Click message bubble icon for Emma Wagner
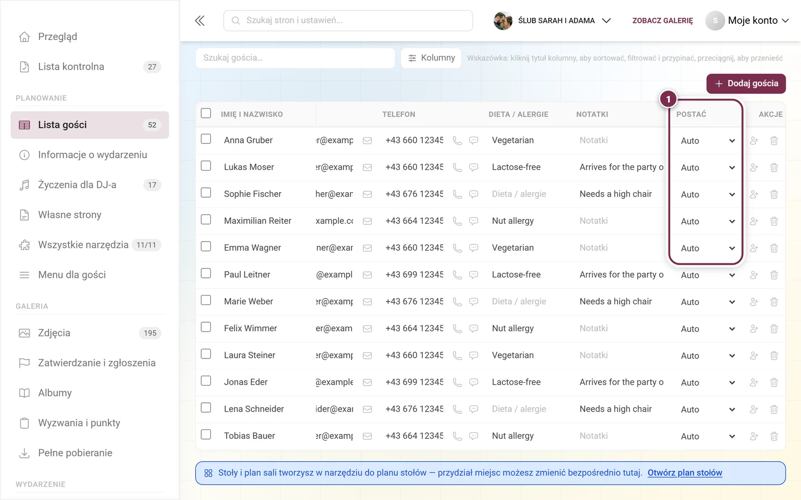Screen dimensions: 801x500 pos(474,248)
